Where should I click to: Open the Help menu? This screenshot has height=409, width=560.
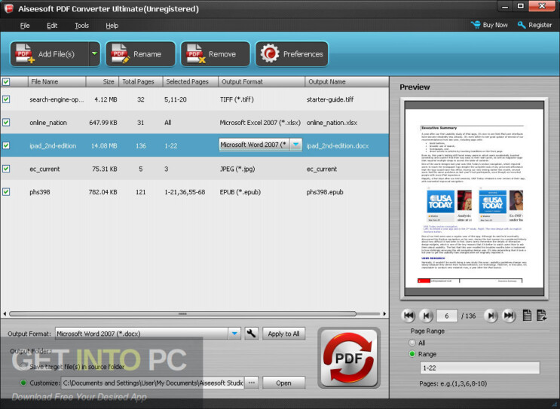coord(112,26)
